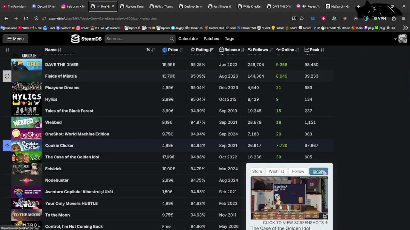The width and height of the screenshot is (410, 230).
Task: Open the Chaaat Instagram bookmark
Action: pyautogui.click(x=83, y=28)
